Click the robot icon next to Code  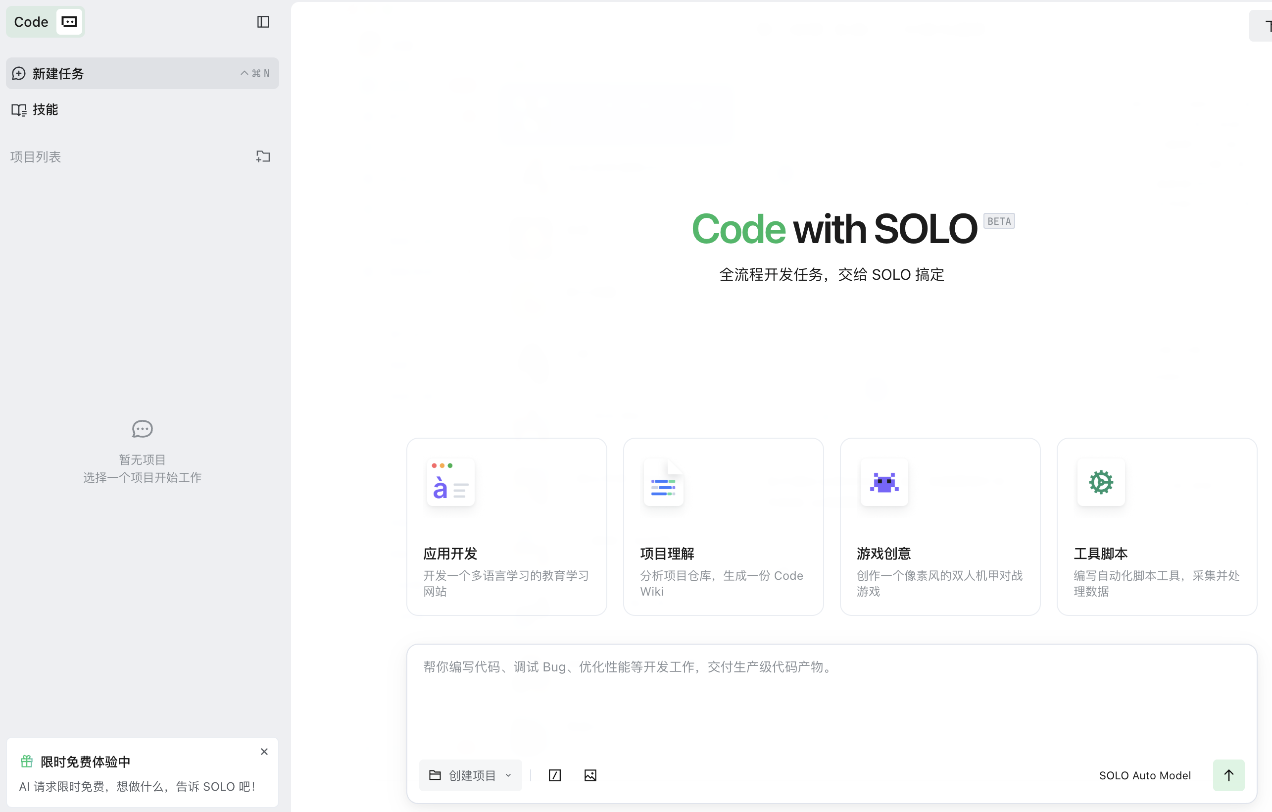[x=69, y=22]
